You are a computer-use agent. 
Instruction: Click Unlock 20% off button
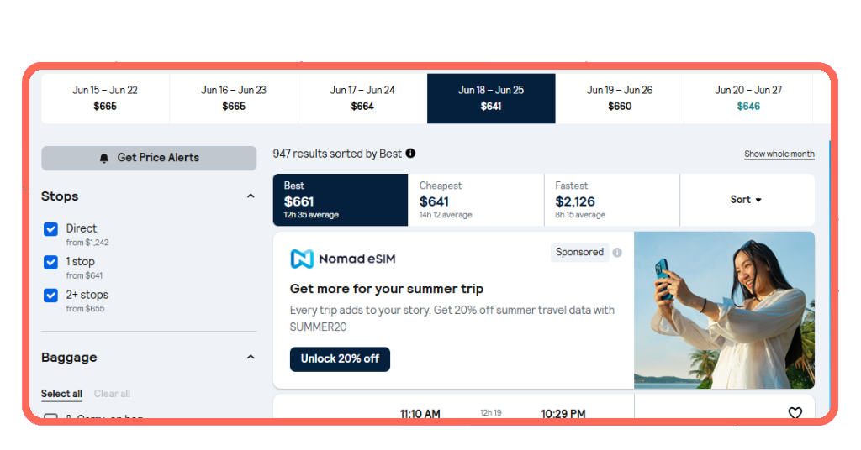(x=340, y=359)
